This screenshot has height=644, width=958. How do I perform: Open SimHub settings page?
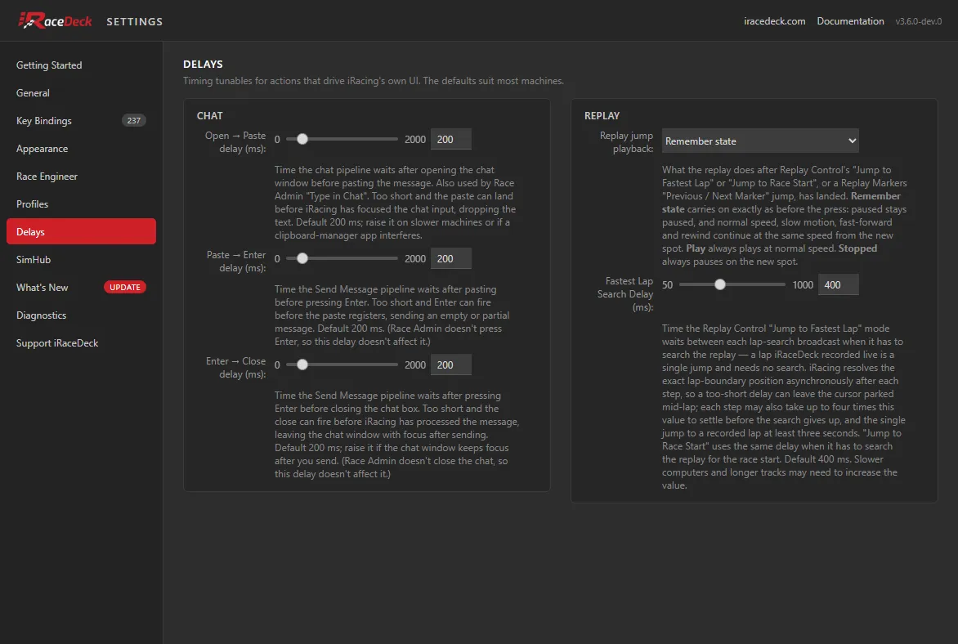point(81,260)
